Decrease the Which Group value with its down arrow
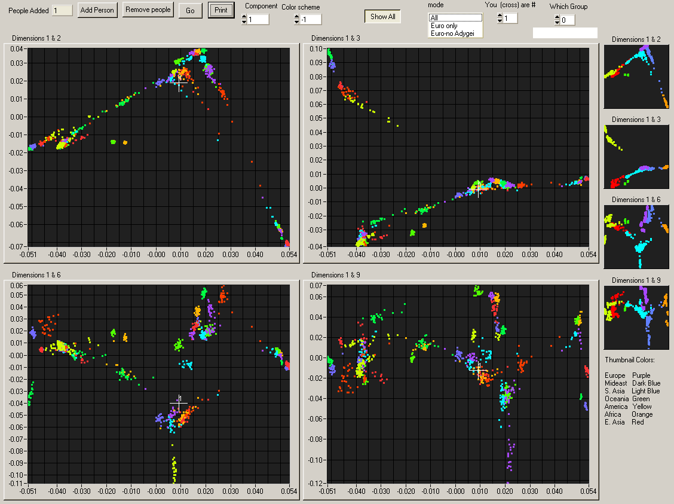Image resolution: width=674 pixels, height=504 pixels. tap(557, 22)
